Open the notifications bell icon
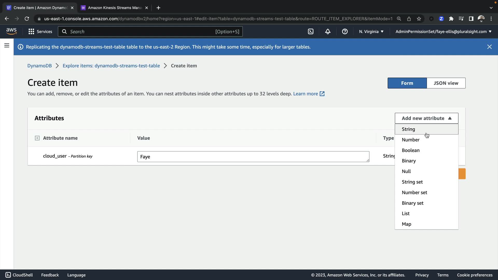This screenshot has width=498, height=280. pos(328,32)
